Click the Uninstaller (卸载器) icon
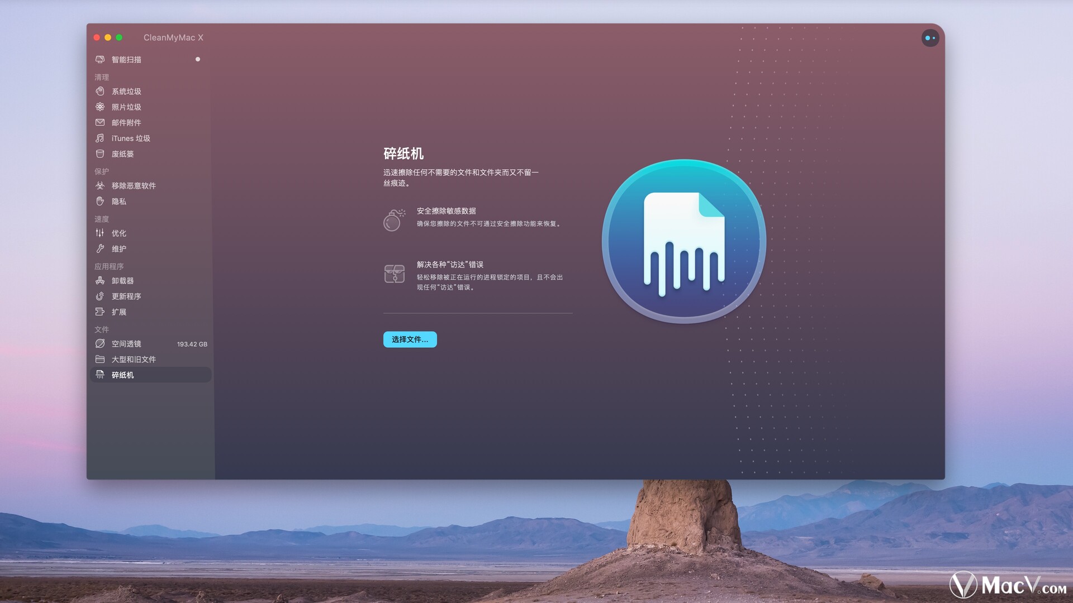This screenshot has height=603, width=1073. (100, 280)
